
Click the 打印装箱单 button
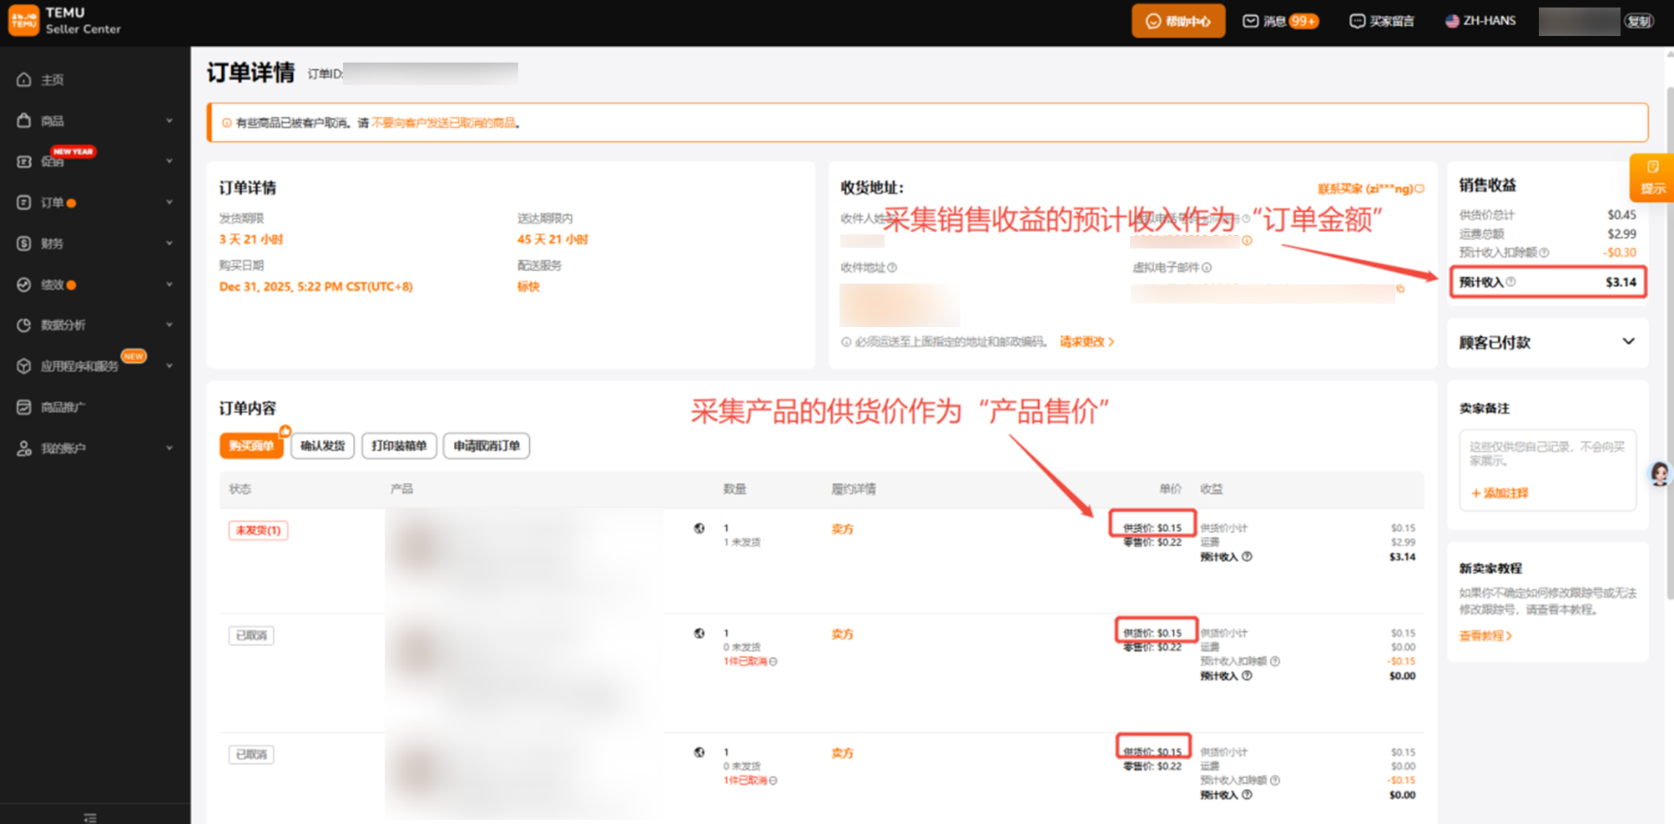tap(399, 446)
